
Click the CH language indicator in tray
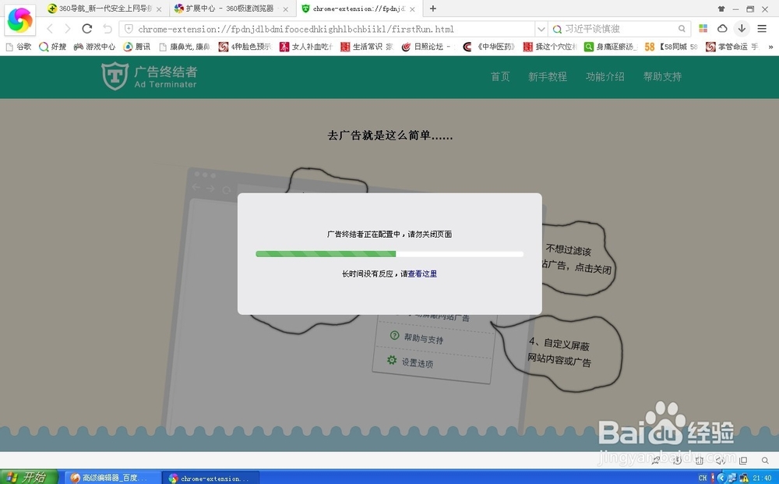(x=703, y=478)
